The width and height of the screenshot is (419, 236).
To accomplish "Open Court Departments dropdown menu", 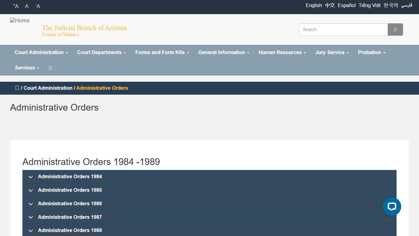I will pyautogui.click(x=102, y=53).
